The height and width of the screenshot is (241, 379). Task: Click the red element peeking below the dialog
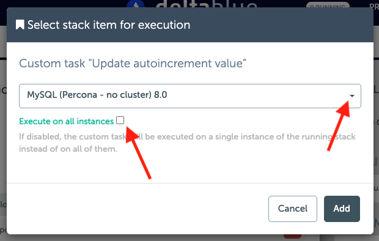point(292,236)
